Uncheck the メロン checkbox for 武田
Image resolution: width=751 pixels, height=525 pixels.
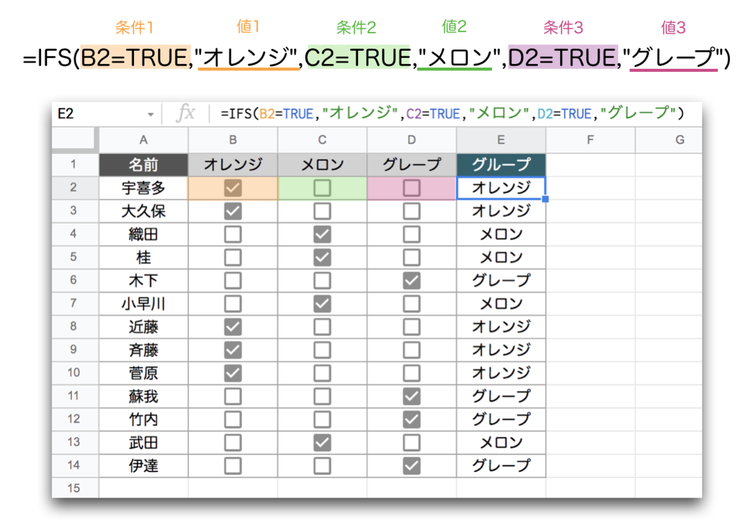pyautogui.click(x=322, y=442)
